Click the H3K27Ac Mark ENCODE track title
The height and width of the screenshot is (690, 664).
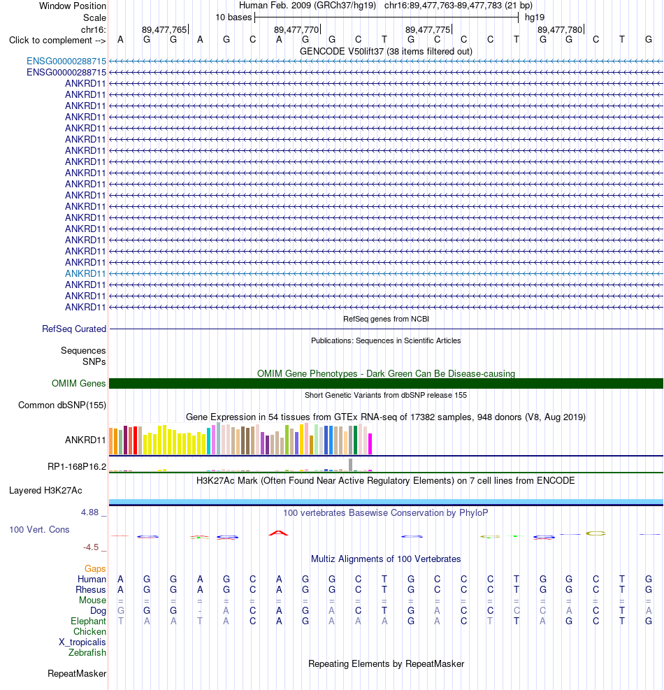click(x=386, y=480)
